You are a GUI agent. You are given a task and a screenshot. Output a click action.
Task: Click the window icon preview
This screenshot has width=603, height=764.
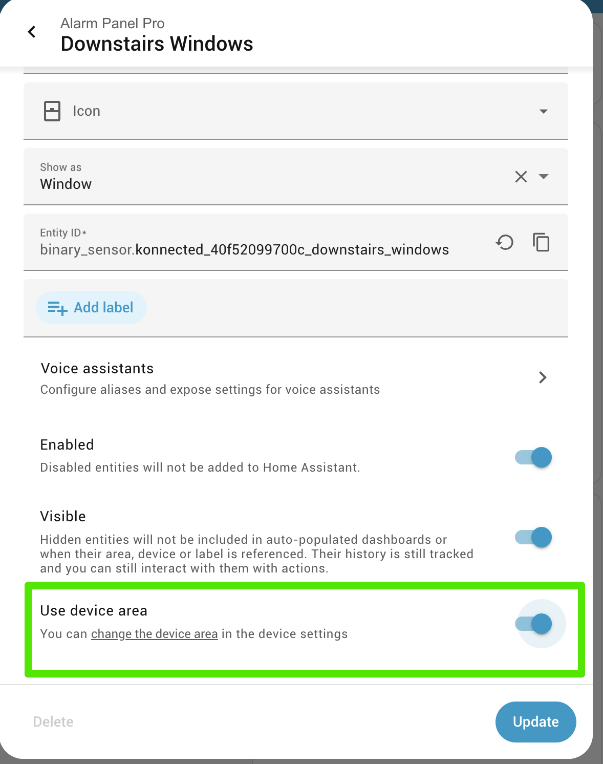[52, 111]
